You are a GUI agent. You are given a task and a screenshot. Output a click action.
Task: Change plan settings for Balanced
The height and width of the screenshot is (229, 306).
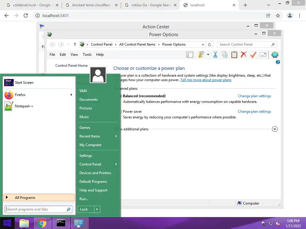[x=254, y=96]
